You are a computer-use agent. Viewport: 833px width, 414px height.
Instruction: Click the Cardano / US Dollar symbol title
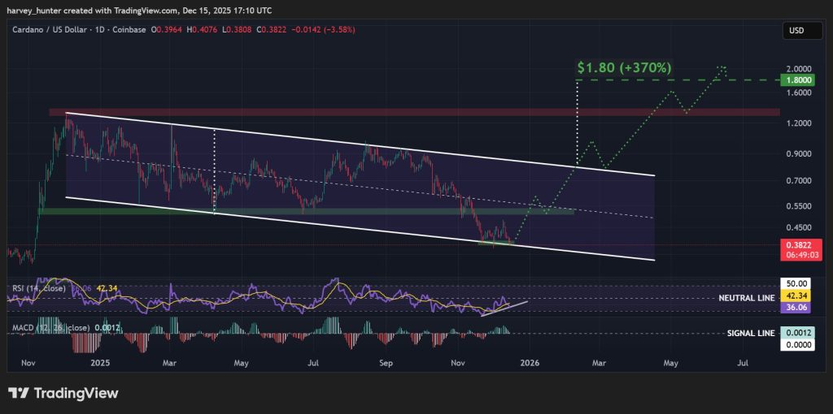coord(48,30)
